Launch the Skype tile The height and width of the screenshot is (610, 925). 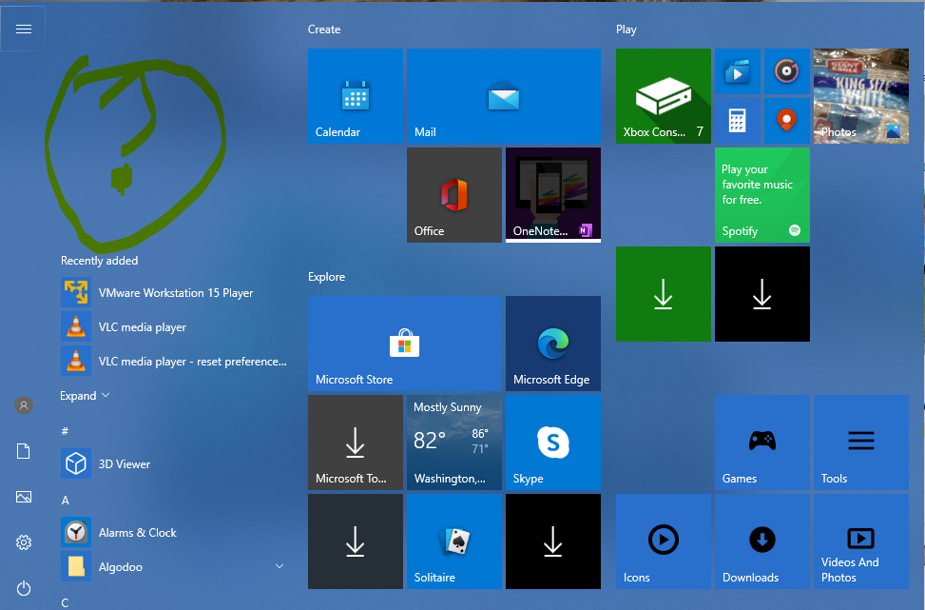pyautogui.click(x=553, y=443)
